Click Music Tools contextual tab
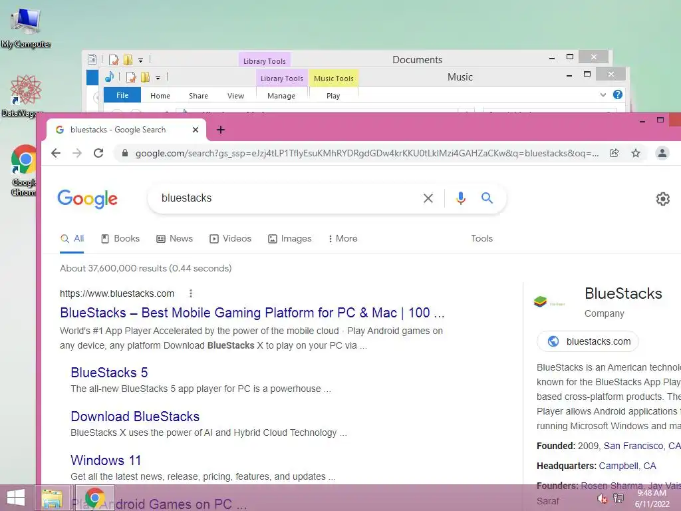The height and width of the screenshot is (511, 681). point(334,79)
